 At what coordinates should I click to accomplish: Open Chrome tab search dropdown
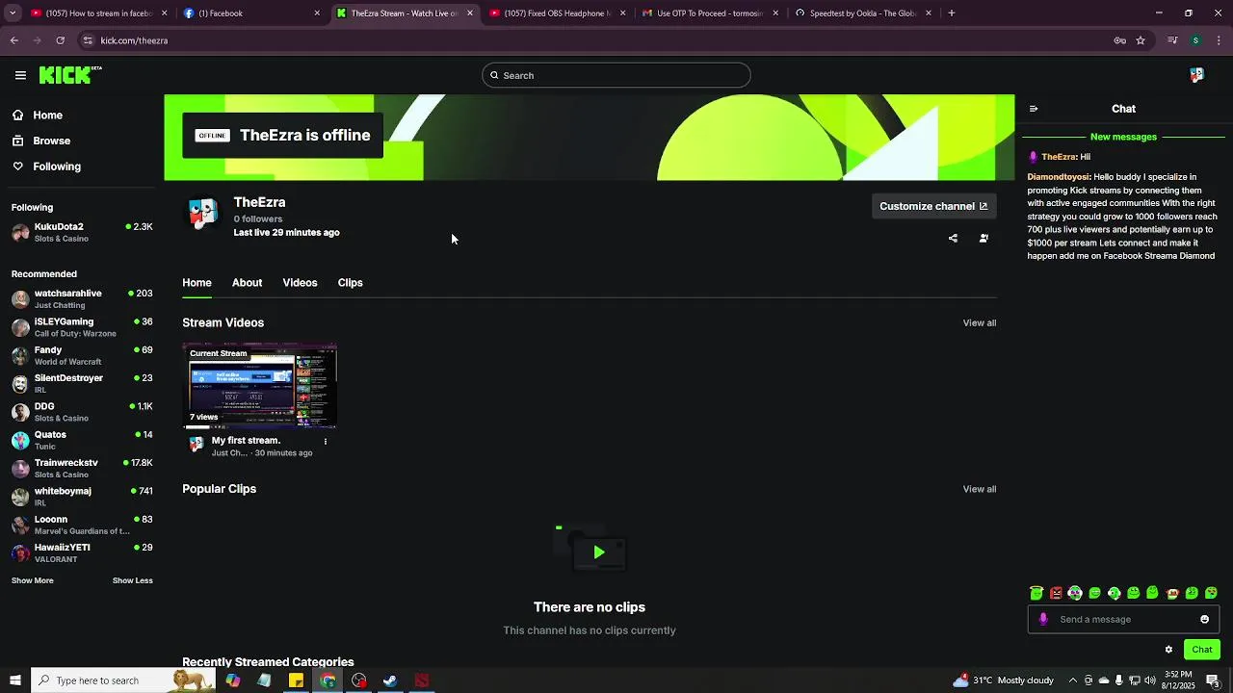(13, 13)
